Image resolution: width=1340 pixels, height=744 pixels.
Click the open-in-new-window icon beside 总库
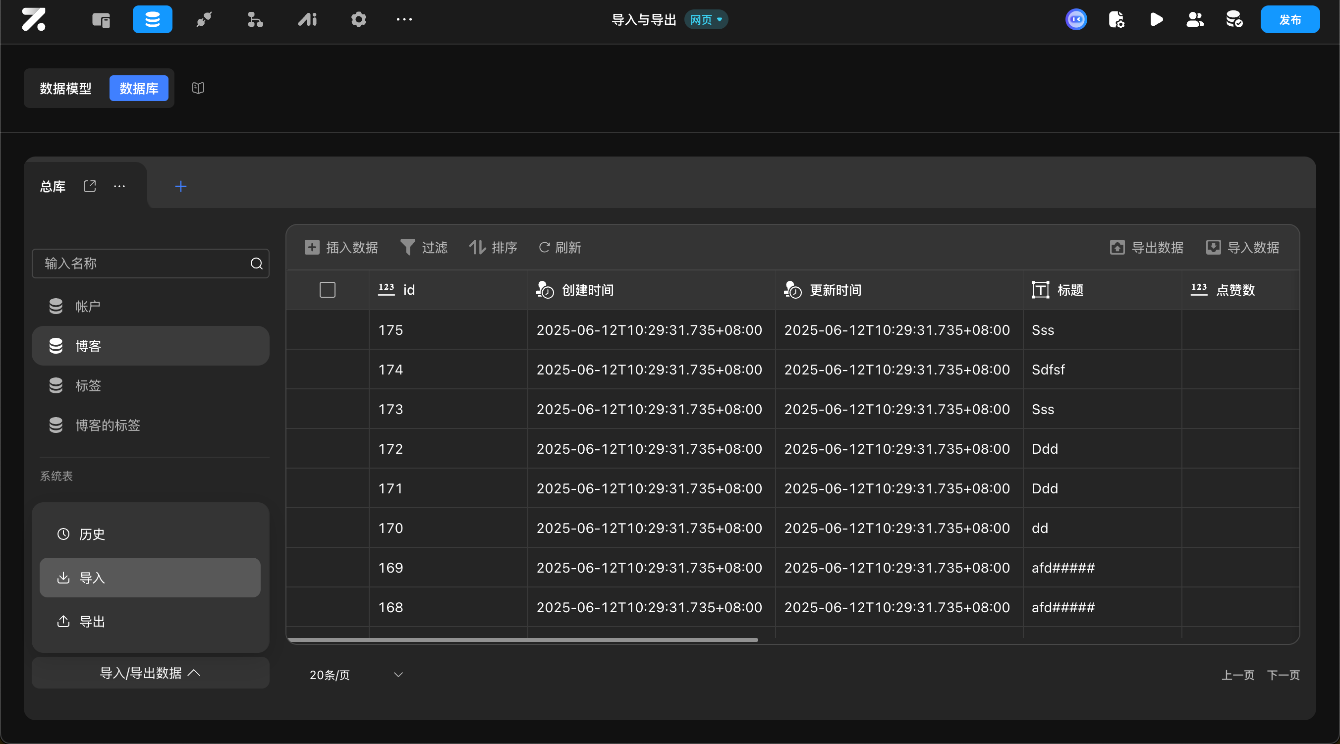point(90,186)
